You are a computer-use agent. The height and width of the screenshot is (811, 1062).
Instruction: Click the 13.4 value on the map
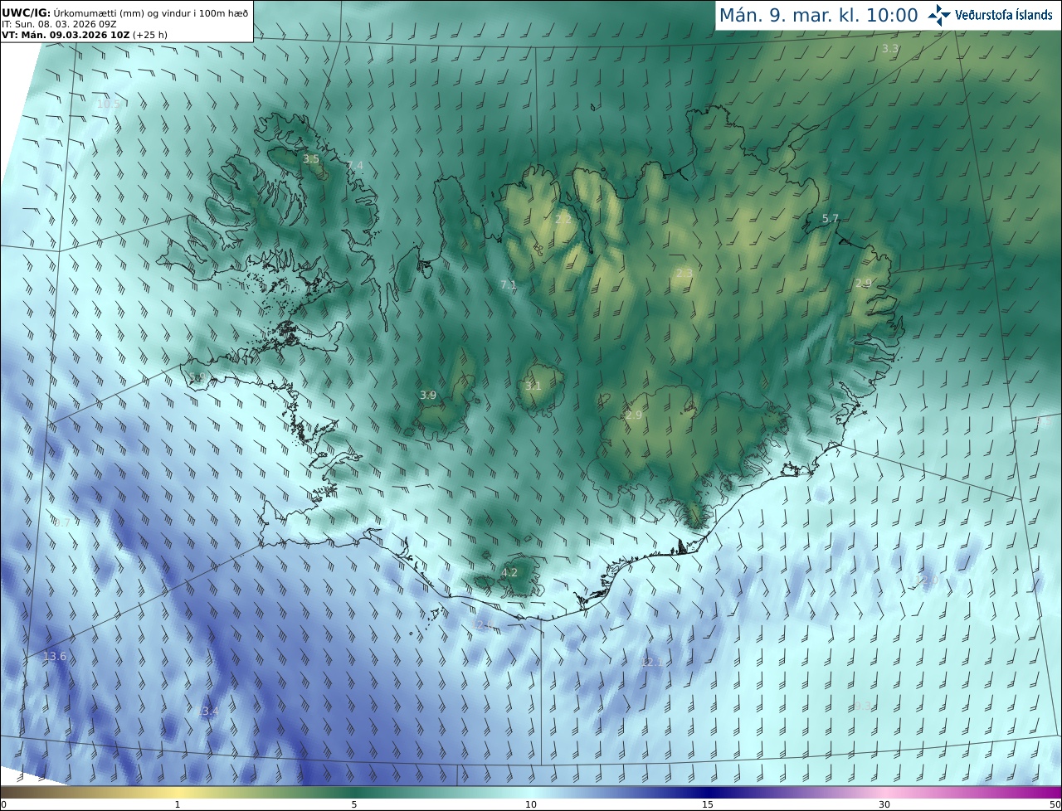(x=207, y=711)
